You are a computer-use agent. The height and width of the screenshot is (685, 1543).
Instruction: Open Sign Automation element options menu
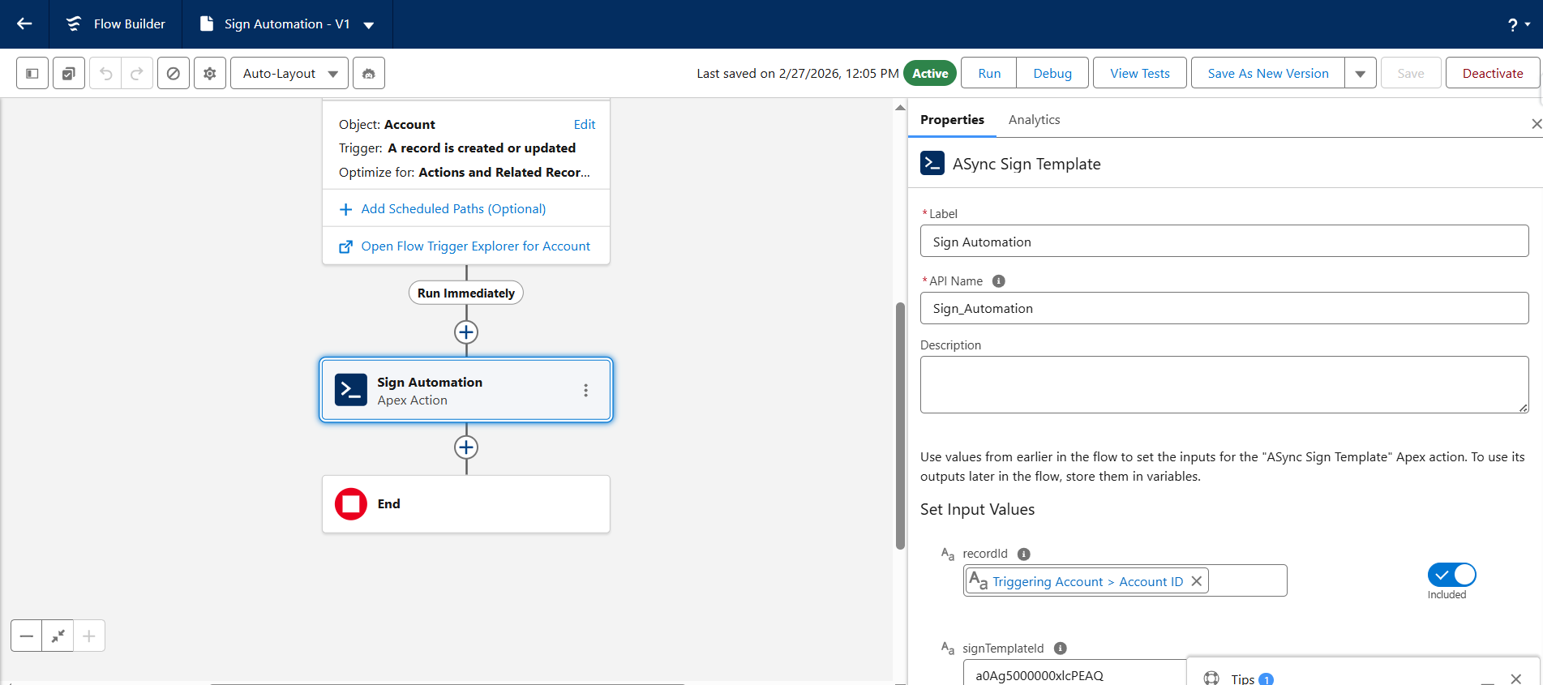(x=585, y=390)
